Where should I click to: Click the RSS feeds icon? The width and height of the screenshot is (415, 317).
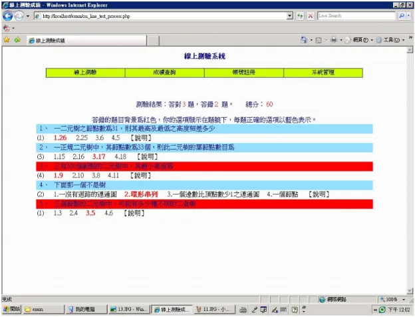point(319,40)
